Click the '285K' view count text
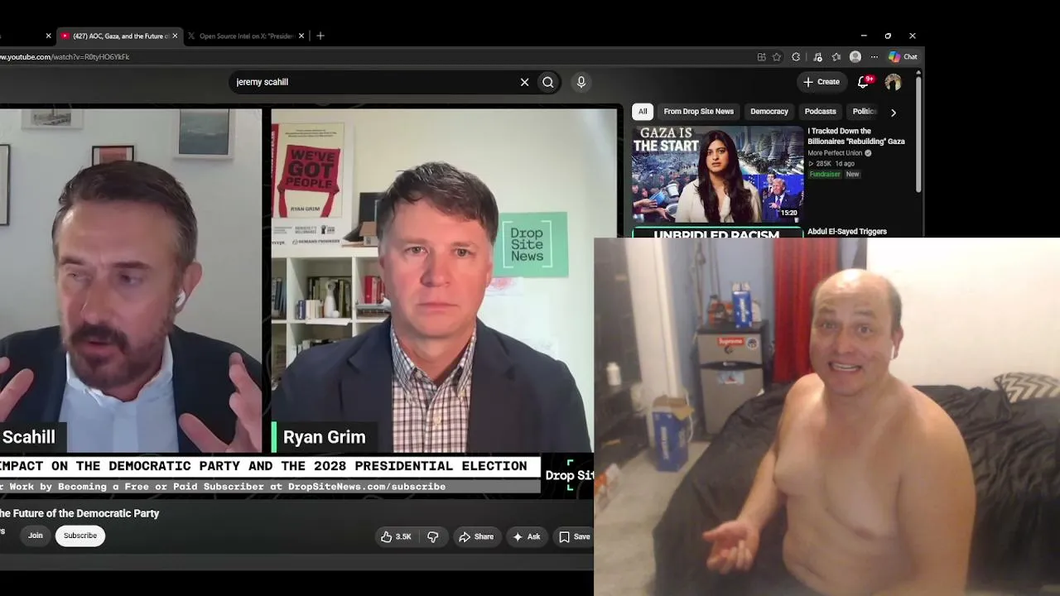1060x596 pixels. 824,164
